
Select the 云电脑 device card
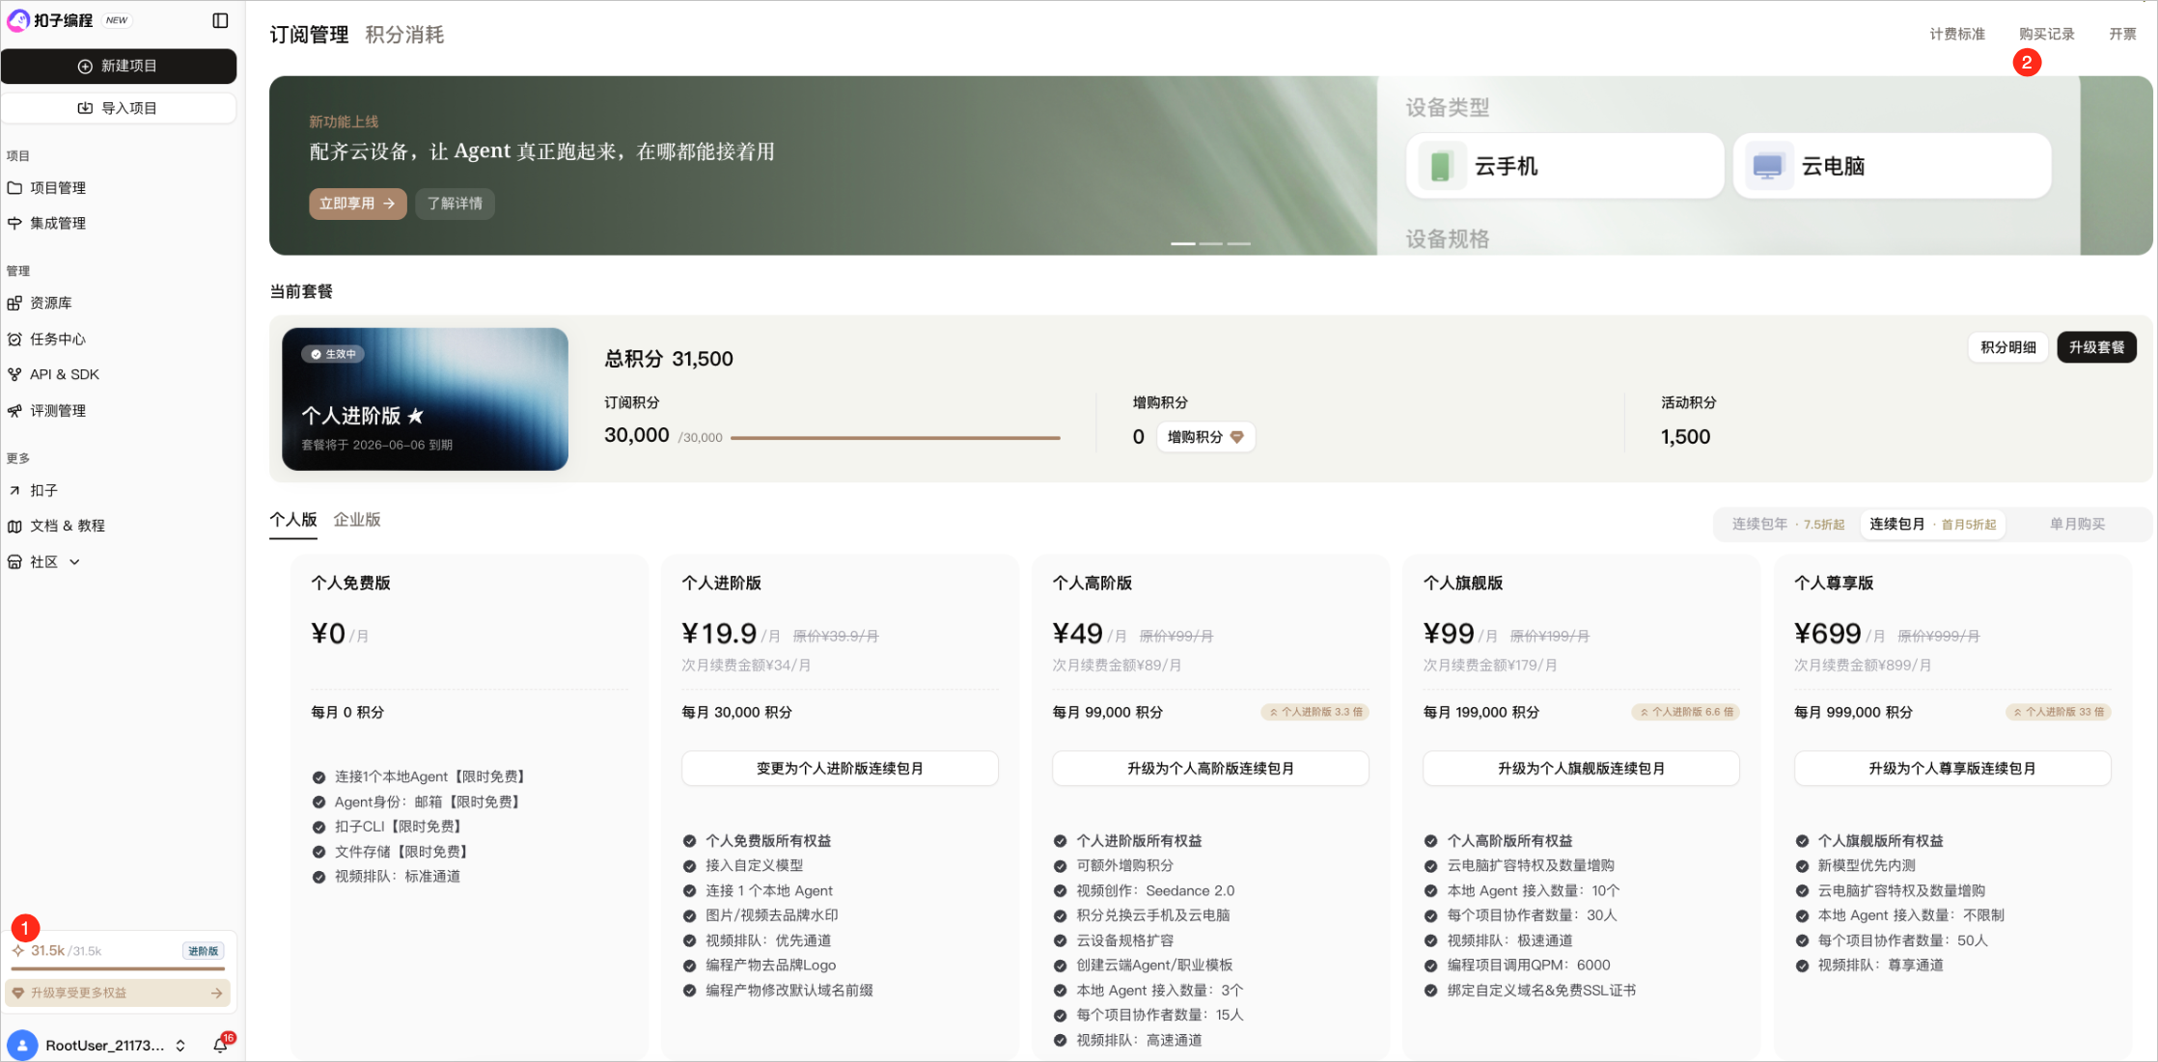pos(1892,166)
